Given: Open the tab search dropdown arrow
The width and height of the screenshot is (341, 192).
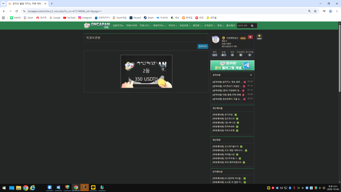Looking at the screenshot, I should coord(3,4).
